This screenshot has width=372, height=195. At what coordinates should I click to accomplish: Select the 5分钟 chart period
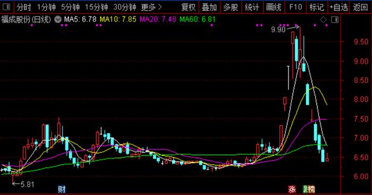tap(70, 7)
